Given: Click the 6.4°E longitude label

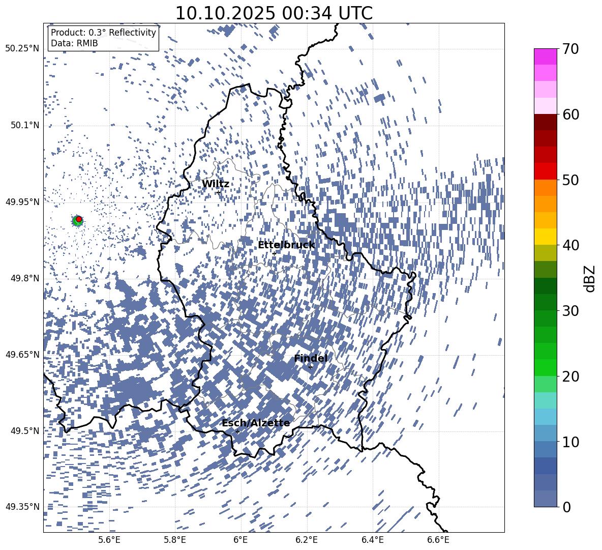Looking at the screenshot, I should (x=372, y=540).
